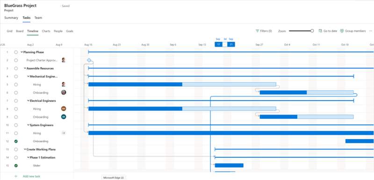This screenshot has height=180, width=374.
Task: Collapse the Phase 1 Estimation group
Action: coord(29,158)
